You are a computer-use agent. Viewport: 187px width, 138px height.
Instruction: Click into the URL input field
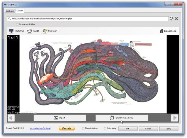tap(88, 19)
